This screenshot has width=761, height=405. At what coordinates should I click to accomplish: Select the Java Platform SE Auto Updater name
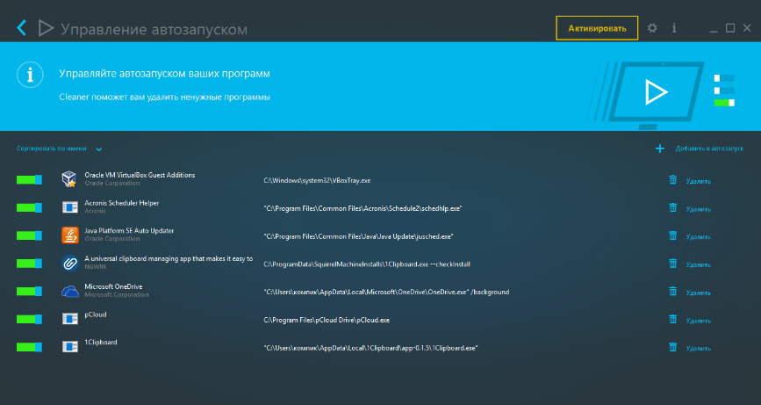pyautogui.click(x=129, y=231)
